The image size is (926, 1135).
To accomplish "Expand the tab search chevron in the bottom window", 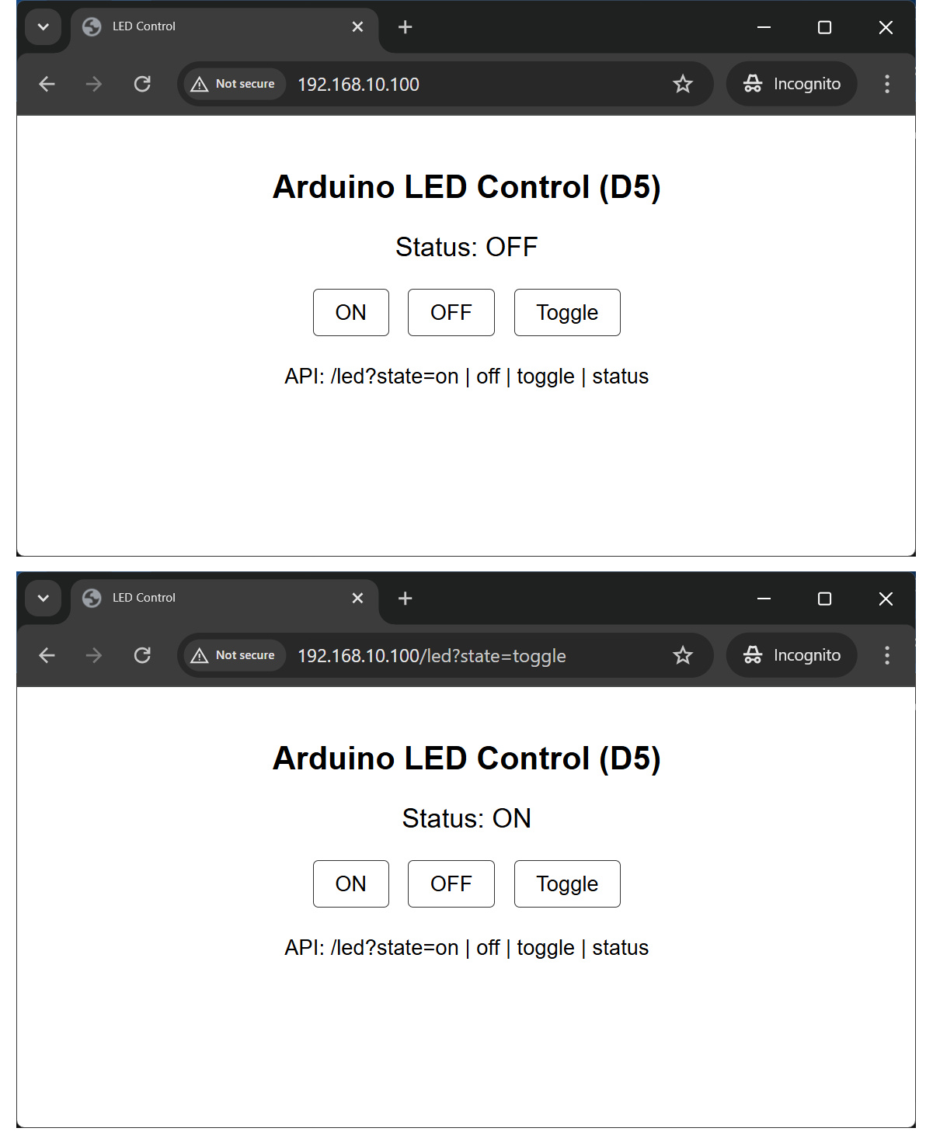I will (44, 599).
